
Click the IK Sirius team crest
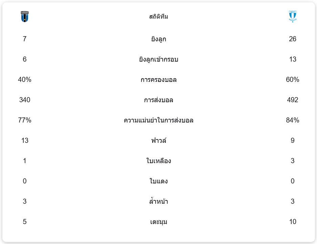[x=25, y=17]
